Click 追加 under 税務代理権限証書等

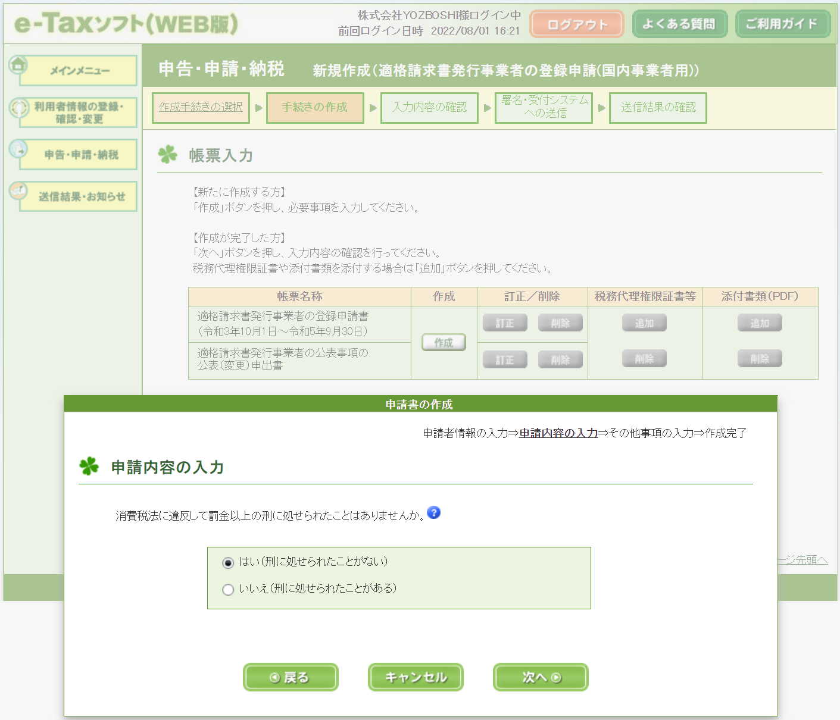(x=644, y=323)
